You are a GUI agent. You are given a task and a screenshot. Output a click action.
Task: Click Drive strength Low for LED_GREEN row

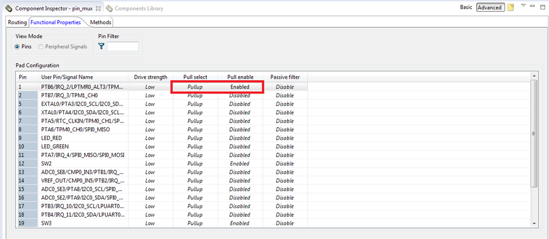pyautogui.click(x=151, y=146)
